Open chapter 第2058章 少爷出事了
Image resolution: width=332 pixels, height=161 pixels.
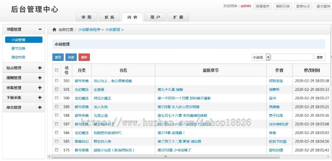pos(174,150)
